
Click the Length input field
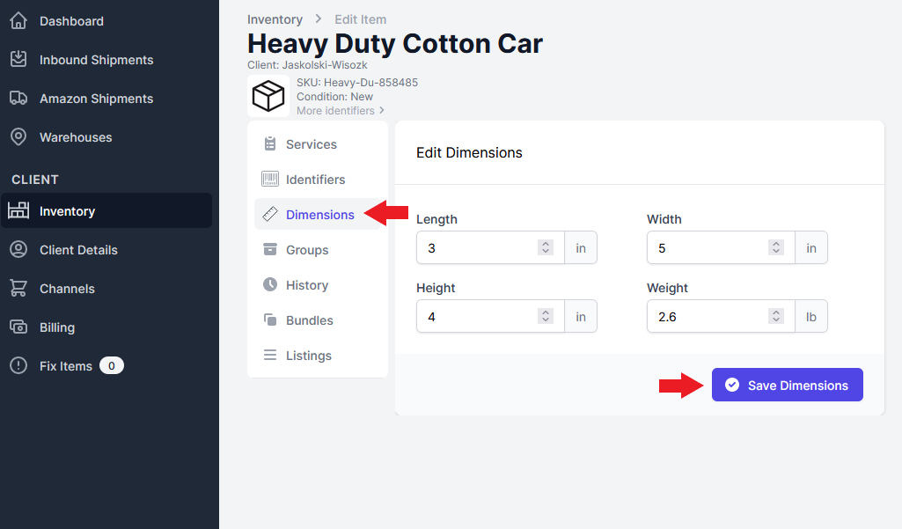(489, 247)
